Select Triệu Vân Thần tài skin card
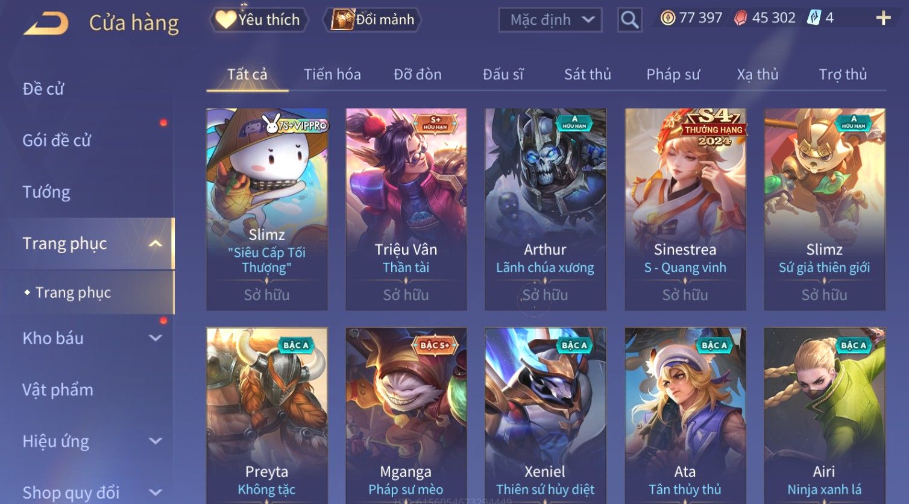This screenshot has height=504, width=909. (x=406, y=209)
